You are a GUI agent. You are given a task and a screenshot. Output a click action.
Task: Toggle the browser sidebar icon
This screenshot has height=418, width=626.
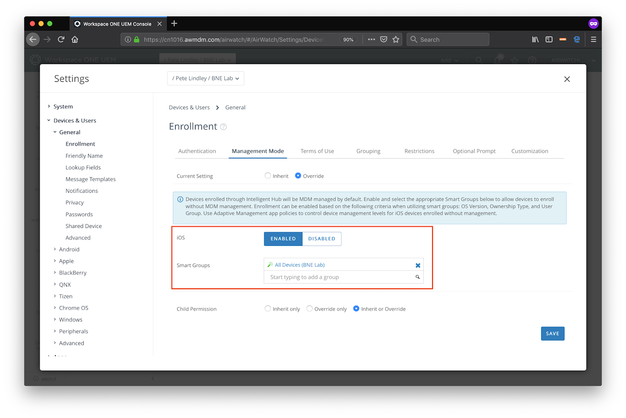point(549,39)
